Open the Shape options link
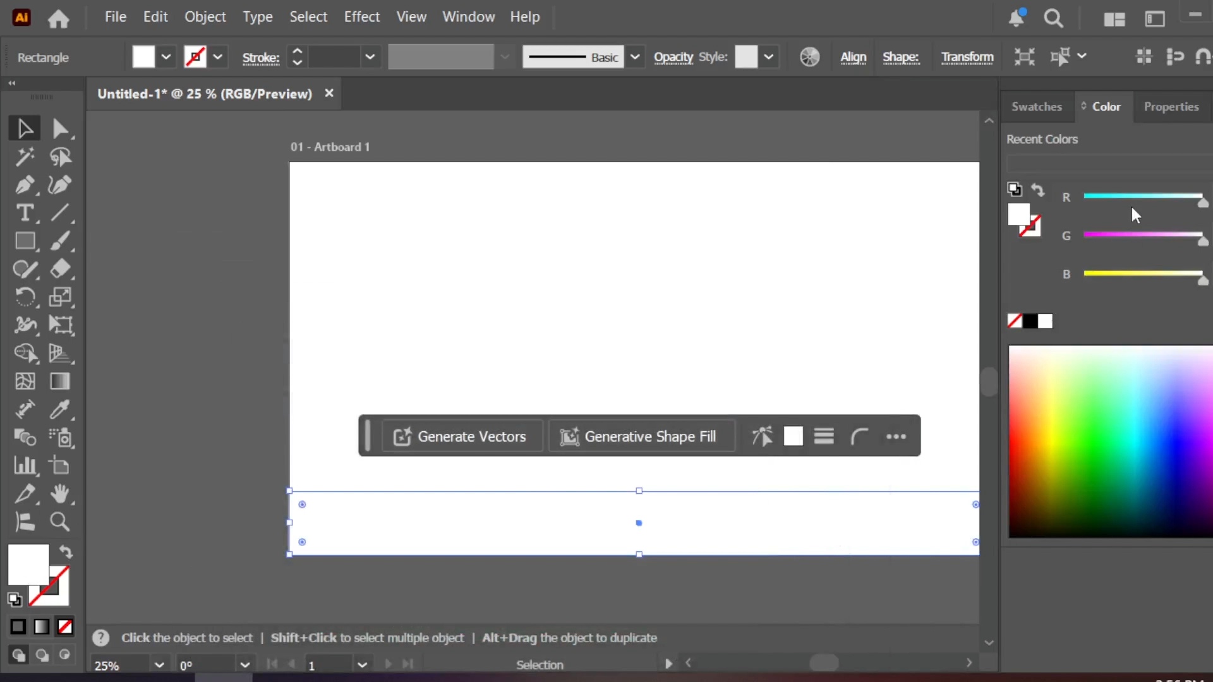The height and width of the screenshot is (682, 1213). tap(900, 57)
